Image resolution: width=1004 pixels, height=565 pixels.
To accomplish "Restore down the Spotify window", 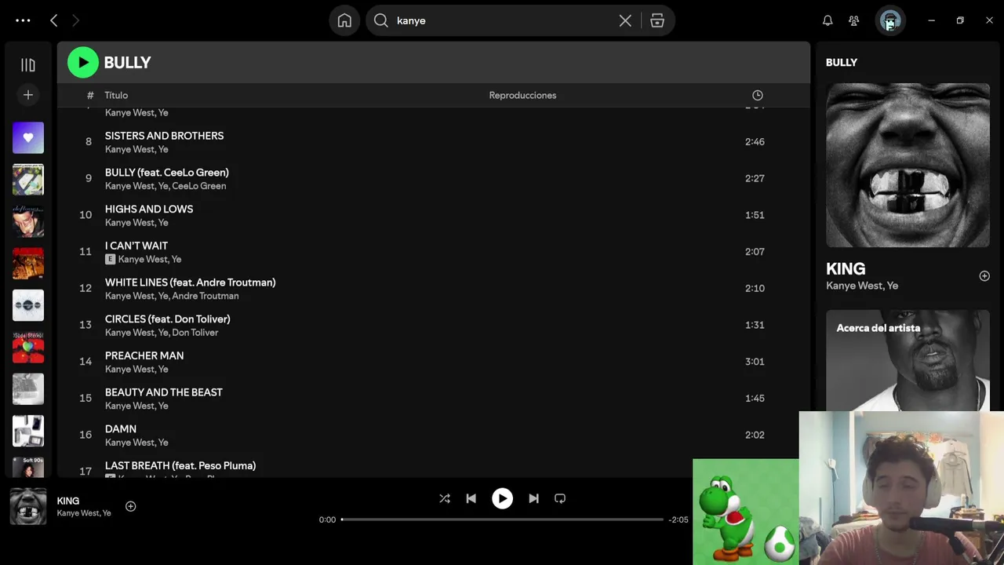I will click(960, 20).
